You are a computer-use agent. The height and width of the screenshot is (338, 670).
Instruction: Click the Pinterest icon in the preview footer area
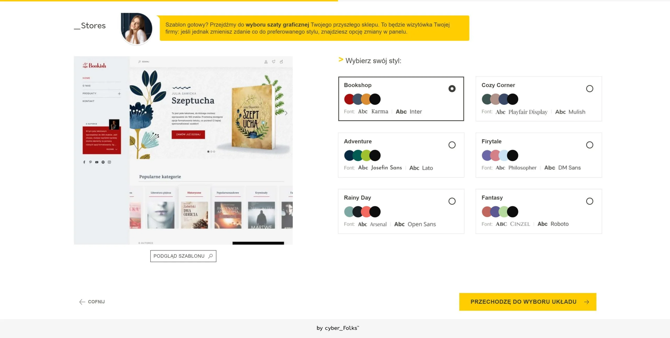[90, 162]
